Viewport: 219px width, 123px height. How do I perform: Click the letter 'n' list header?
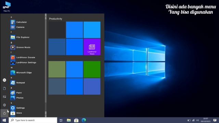[11, 78]
